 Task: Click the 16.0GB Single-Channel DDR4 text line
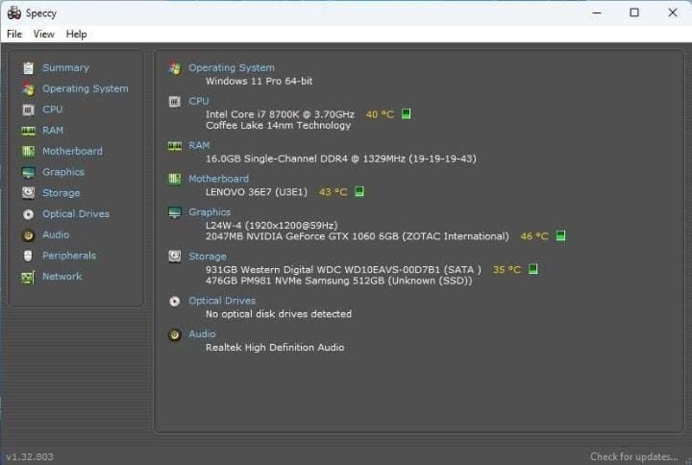click(340, 159)
